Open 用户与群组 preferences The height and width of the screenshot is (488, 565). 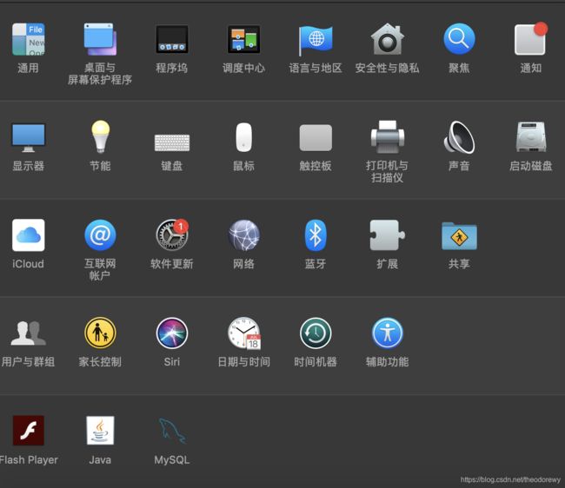(x=28, y=333)
